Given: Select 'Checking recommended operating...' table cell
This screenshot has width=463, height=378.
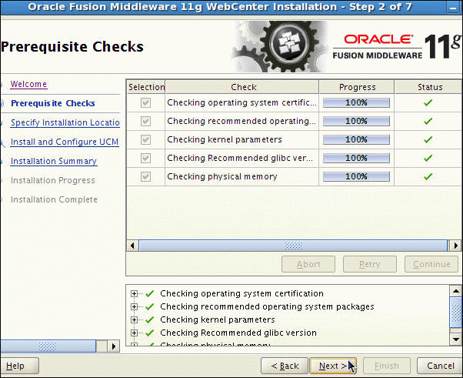Looking at the screenshot, I should pyautogui.click(x=241, y=121).
